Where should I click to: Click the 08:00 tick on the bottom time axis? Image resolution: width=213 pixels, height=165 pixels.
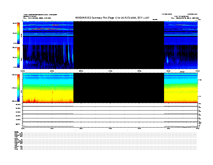[81, 128]
